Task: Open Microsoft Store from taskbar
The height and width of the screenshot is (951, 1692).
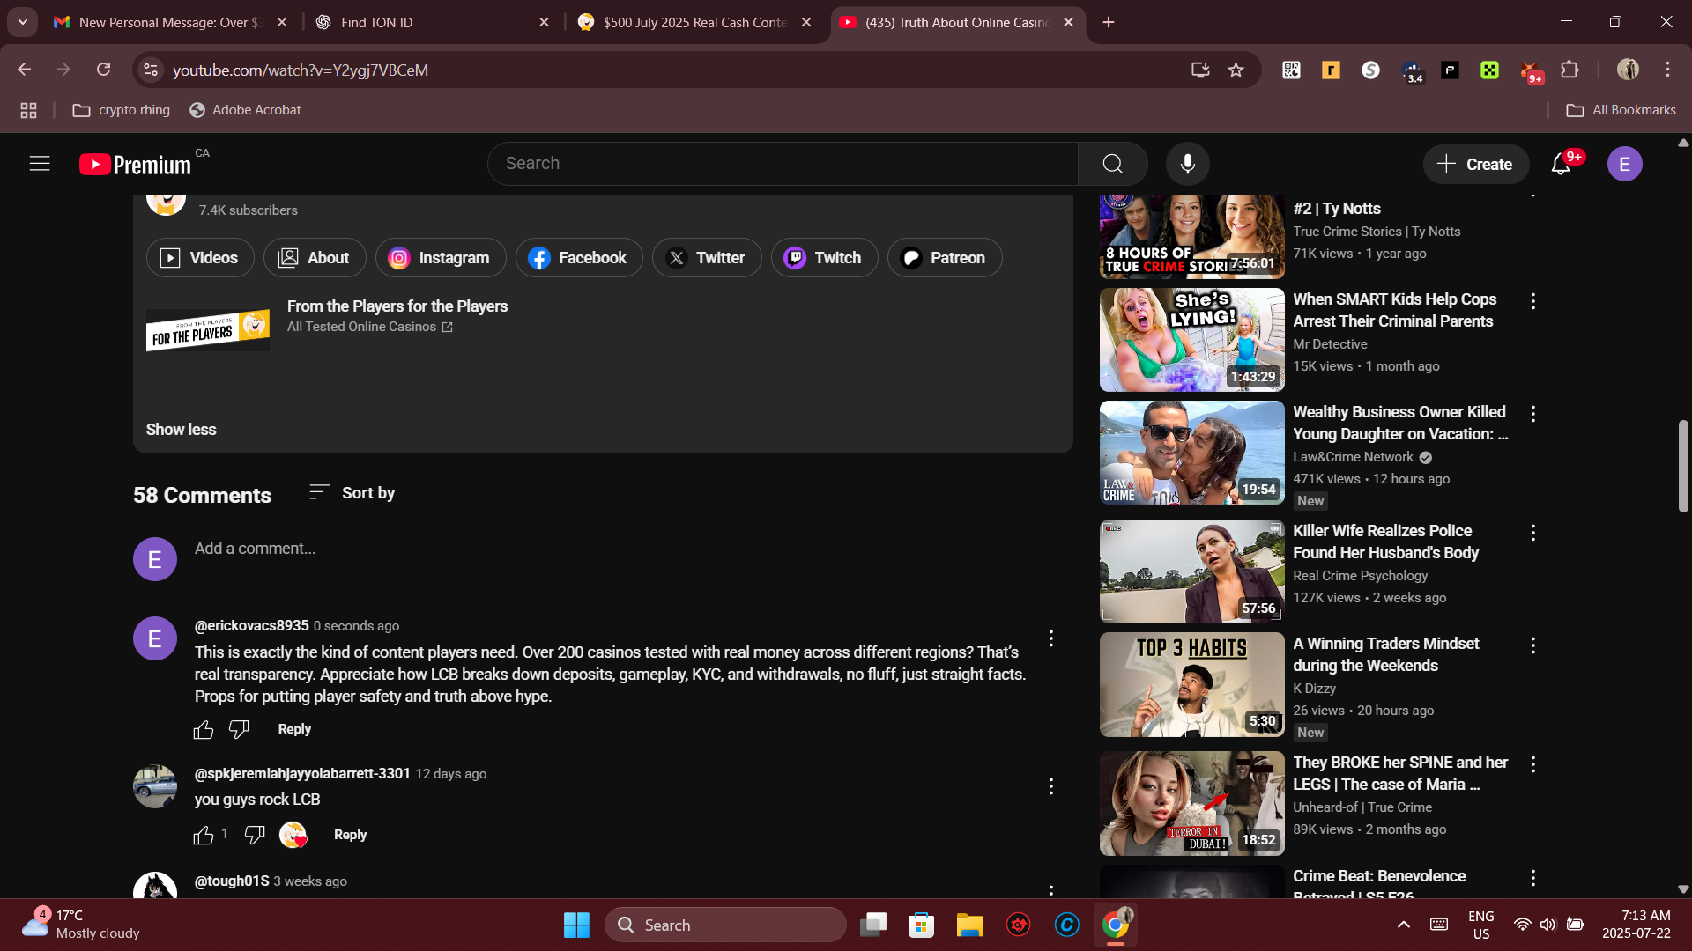Action: point(921,925)
